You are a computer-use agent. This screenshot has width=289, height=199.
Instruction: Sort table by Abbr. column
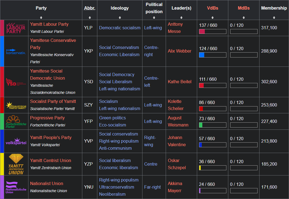tap(90, 18)
